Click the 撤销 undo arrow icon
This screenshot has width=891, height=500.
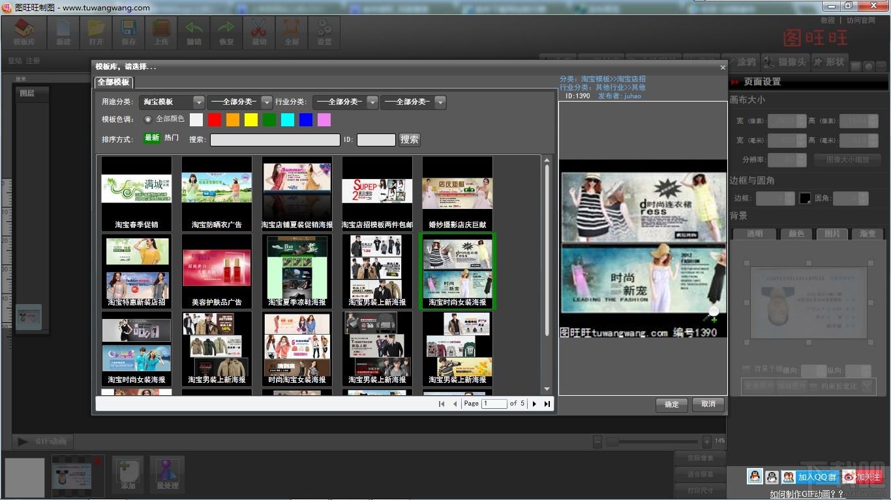[194, 32]
